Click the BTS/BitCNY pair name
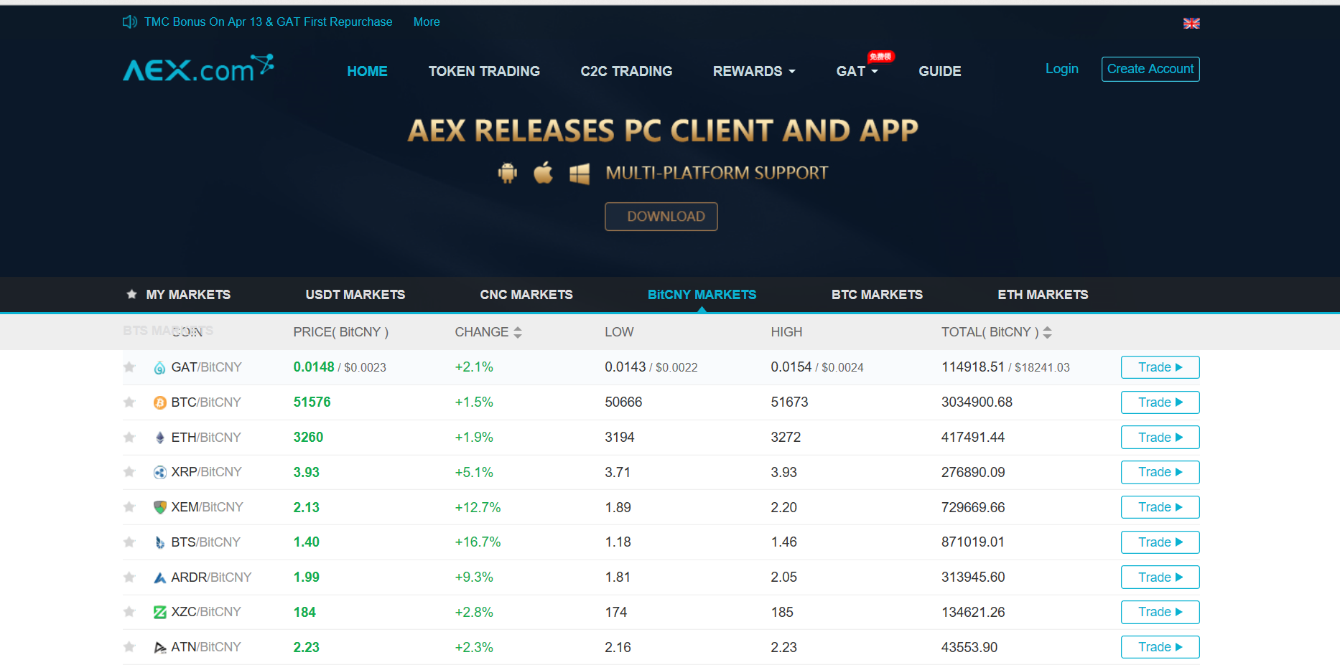 (205, 542)
